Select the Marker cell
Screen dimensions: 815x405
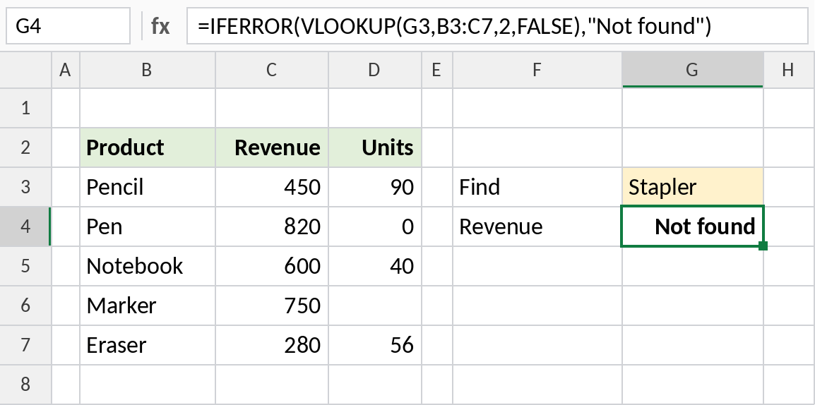pos(148,306)
